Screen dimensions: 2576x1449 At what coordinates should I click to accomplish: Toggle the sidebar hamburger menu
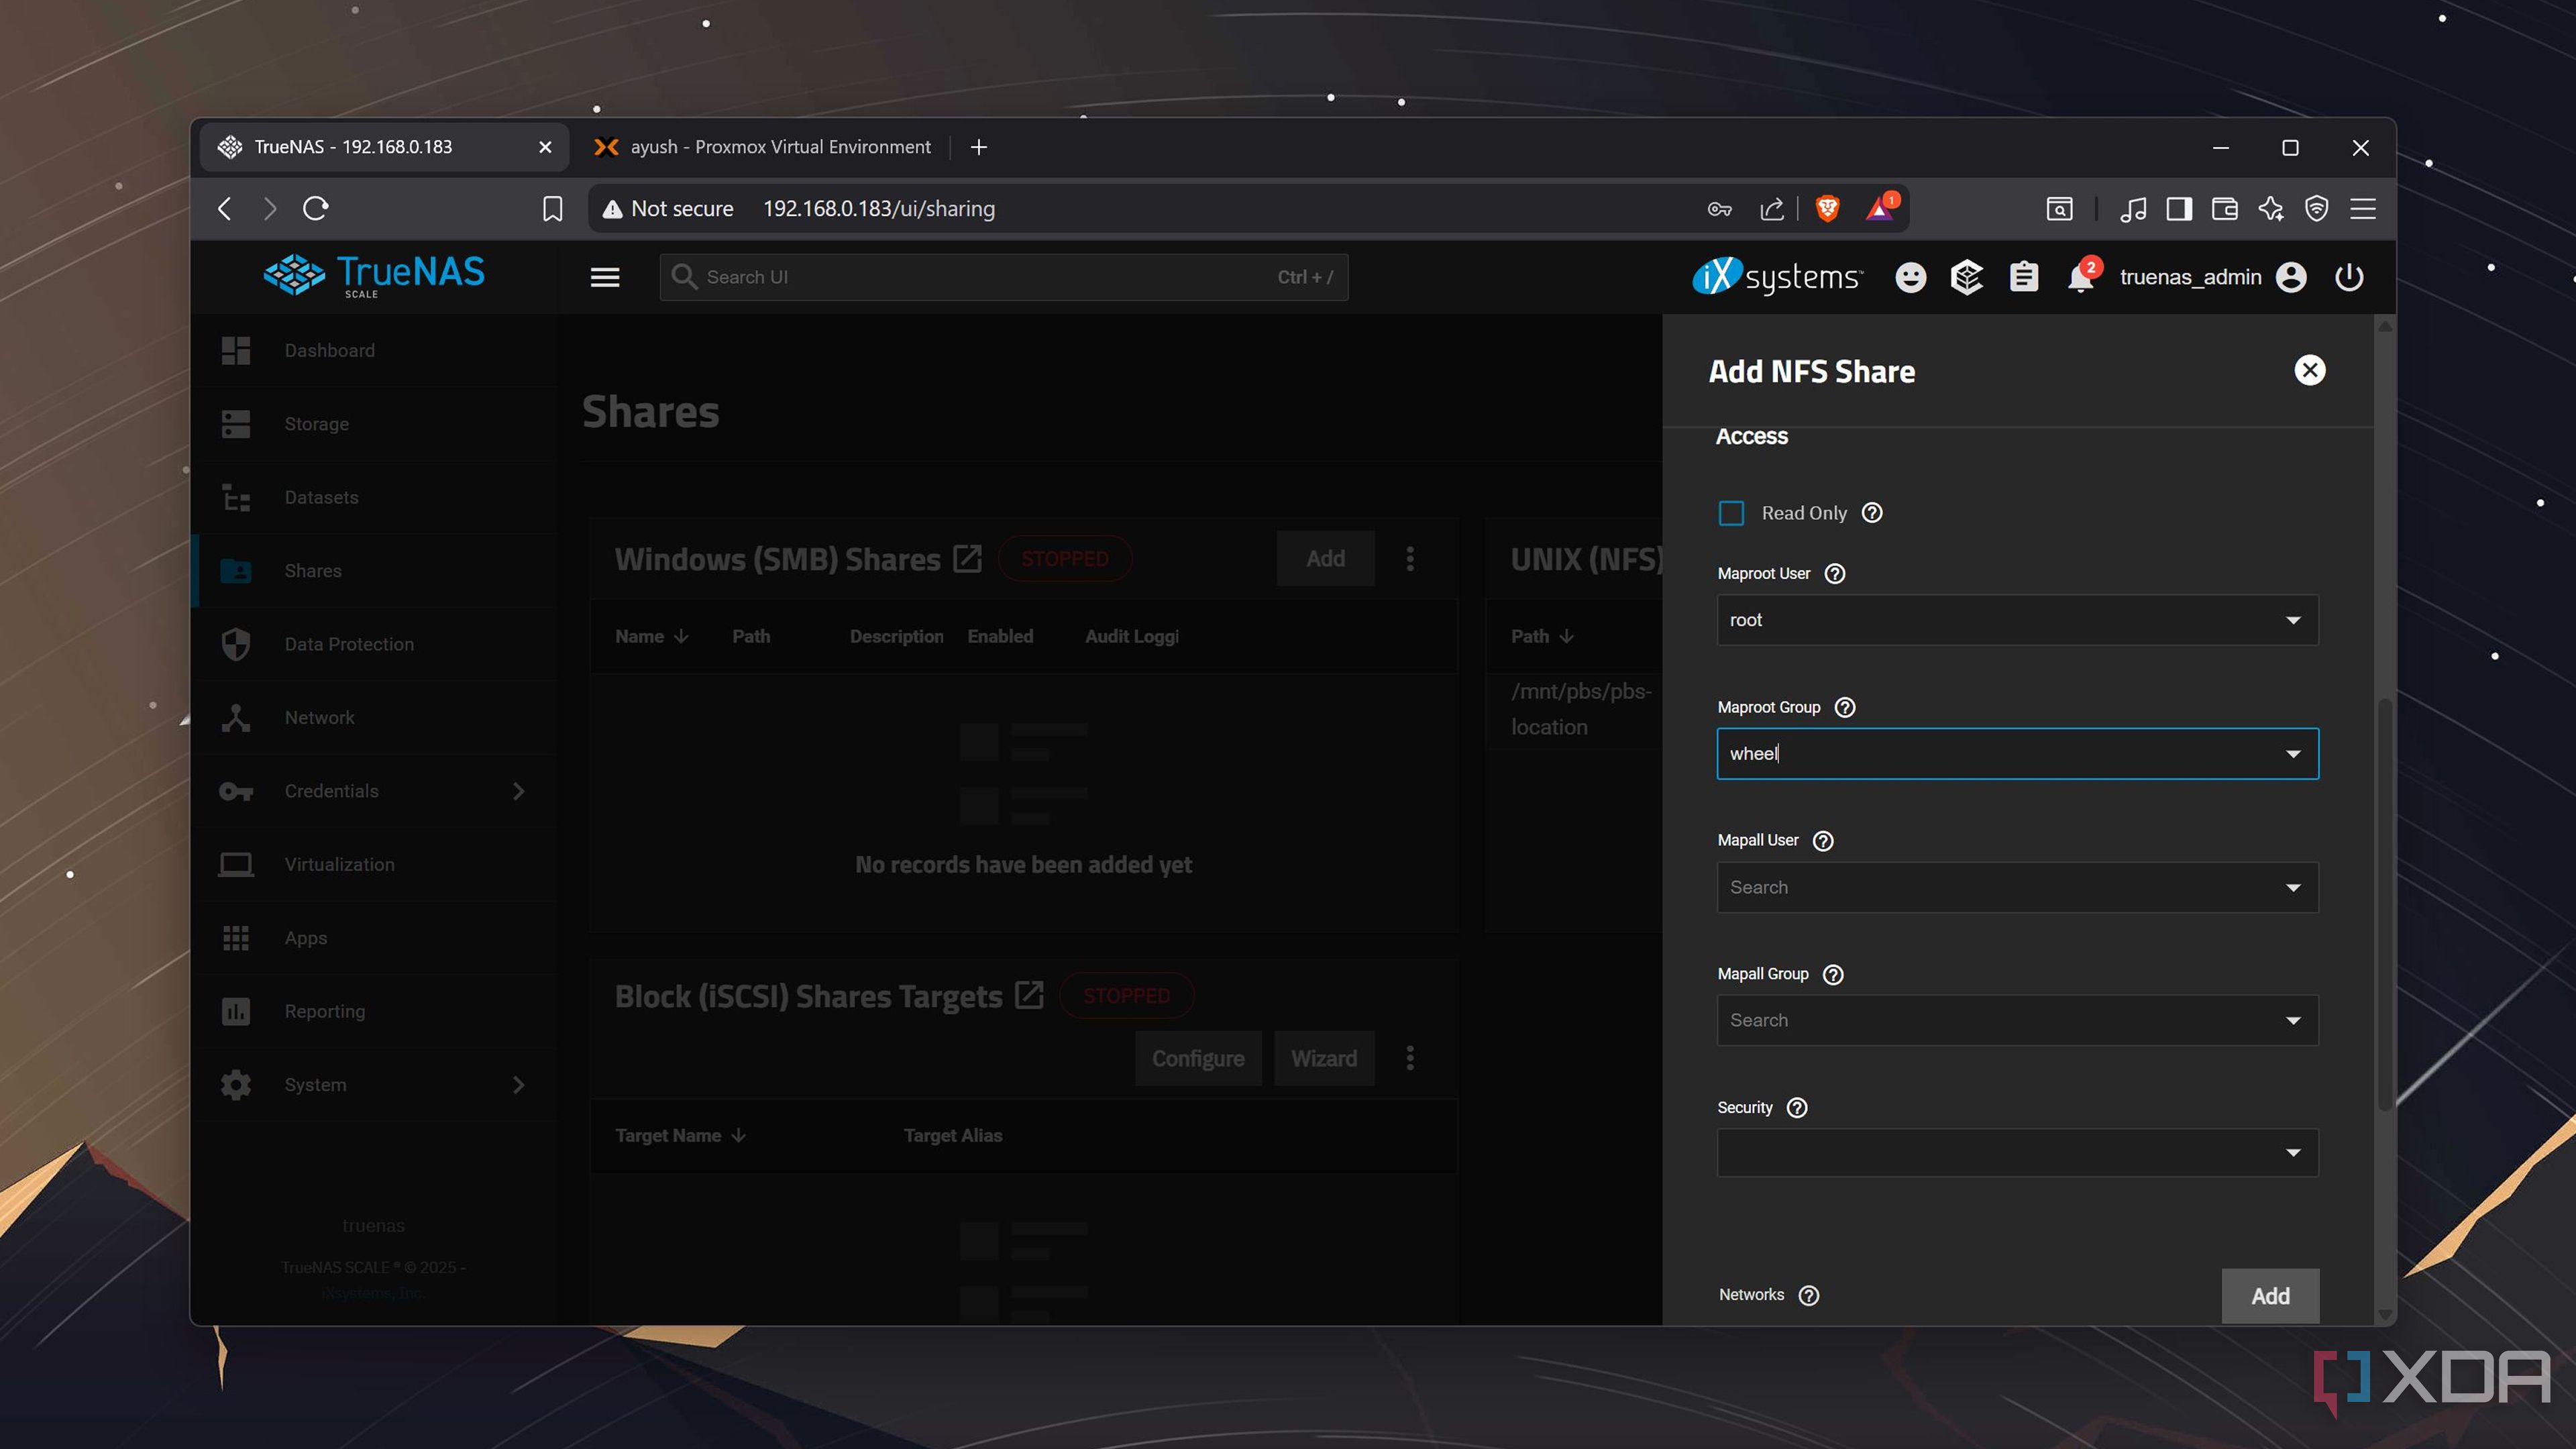pos(605,278)
